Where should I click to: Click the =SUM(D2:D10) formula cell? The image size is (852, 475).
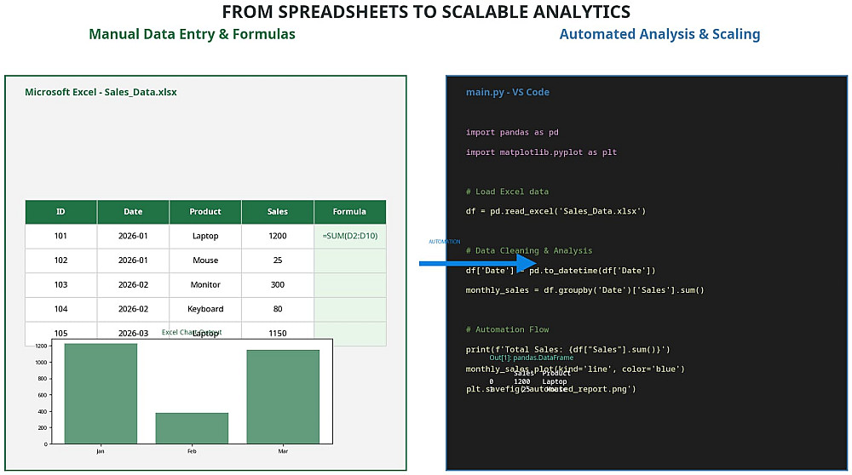point(349,236)
